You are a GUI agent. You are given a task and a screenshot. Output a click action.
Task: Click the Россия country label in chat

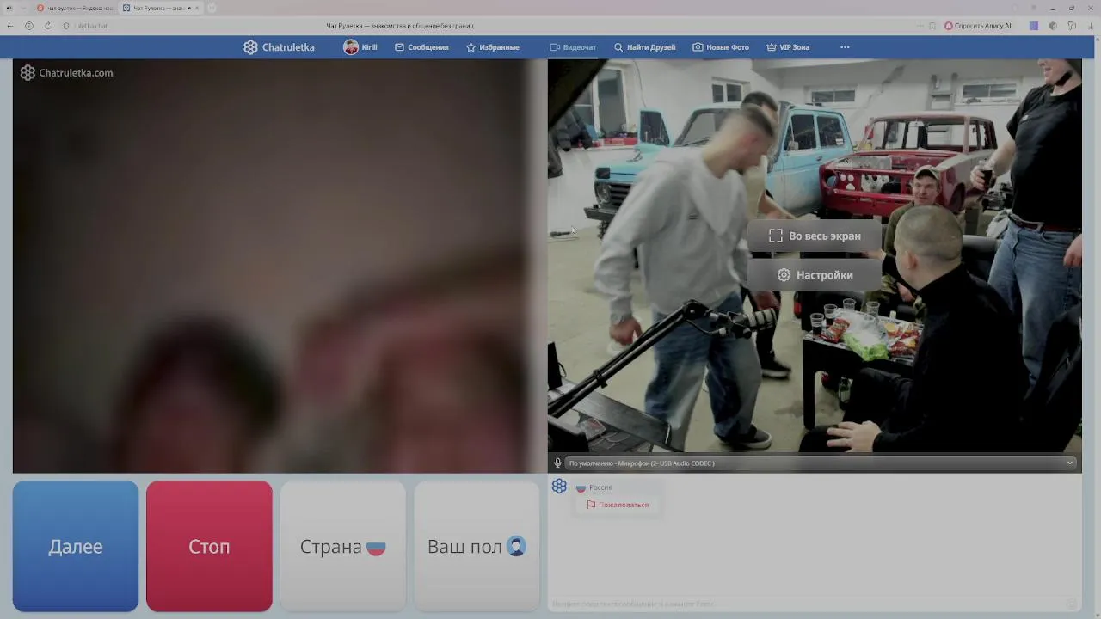coord(600,487)
